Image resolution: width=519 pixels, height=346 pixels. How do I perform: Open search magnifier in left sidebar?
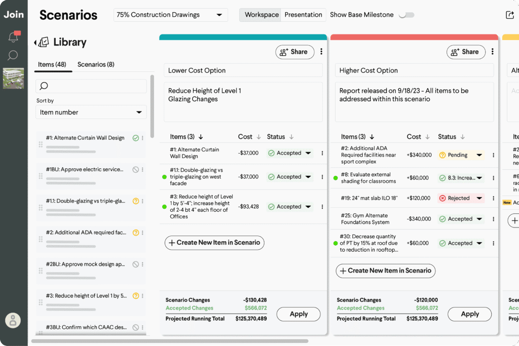(x=13, y=55)
